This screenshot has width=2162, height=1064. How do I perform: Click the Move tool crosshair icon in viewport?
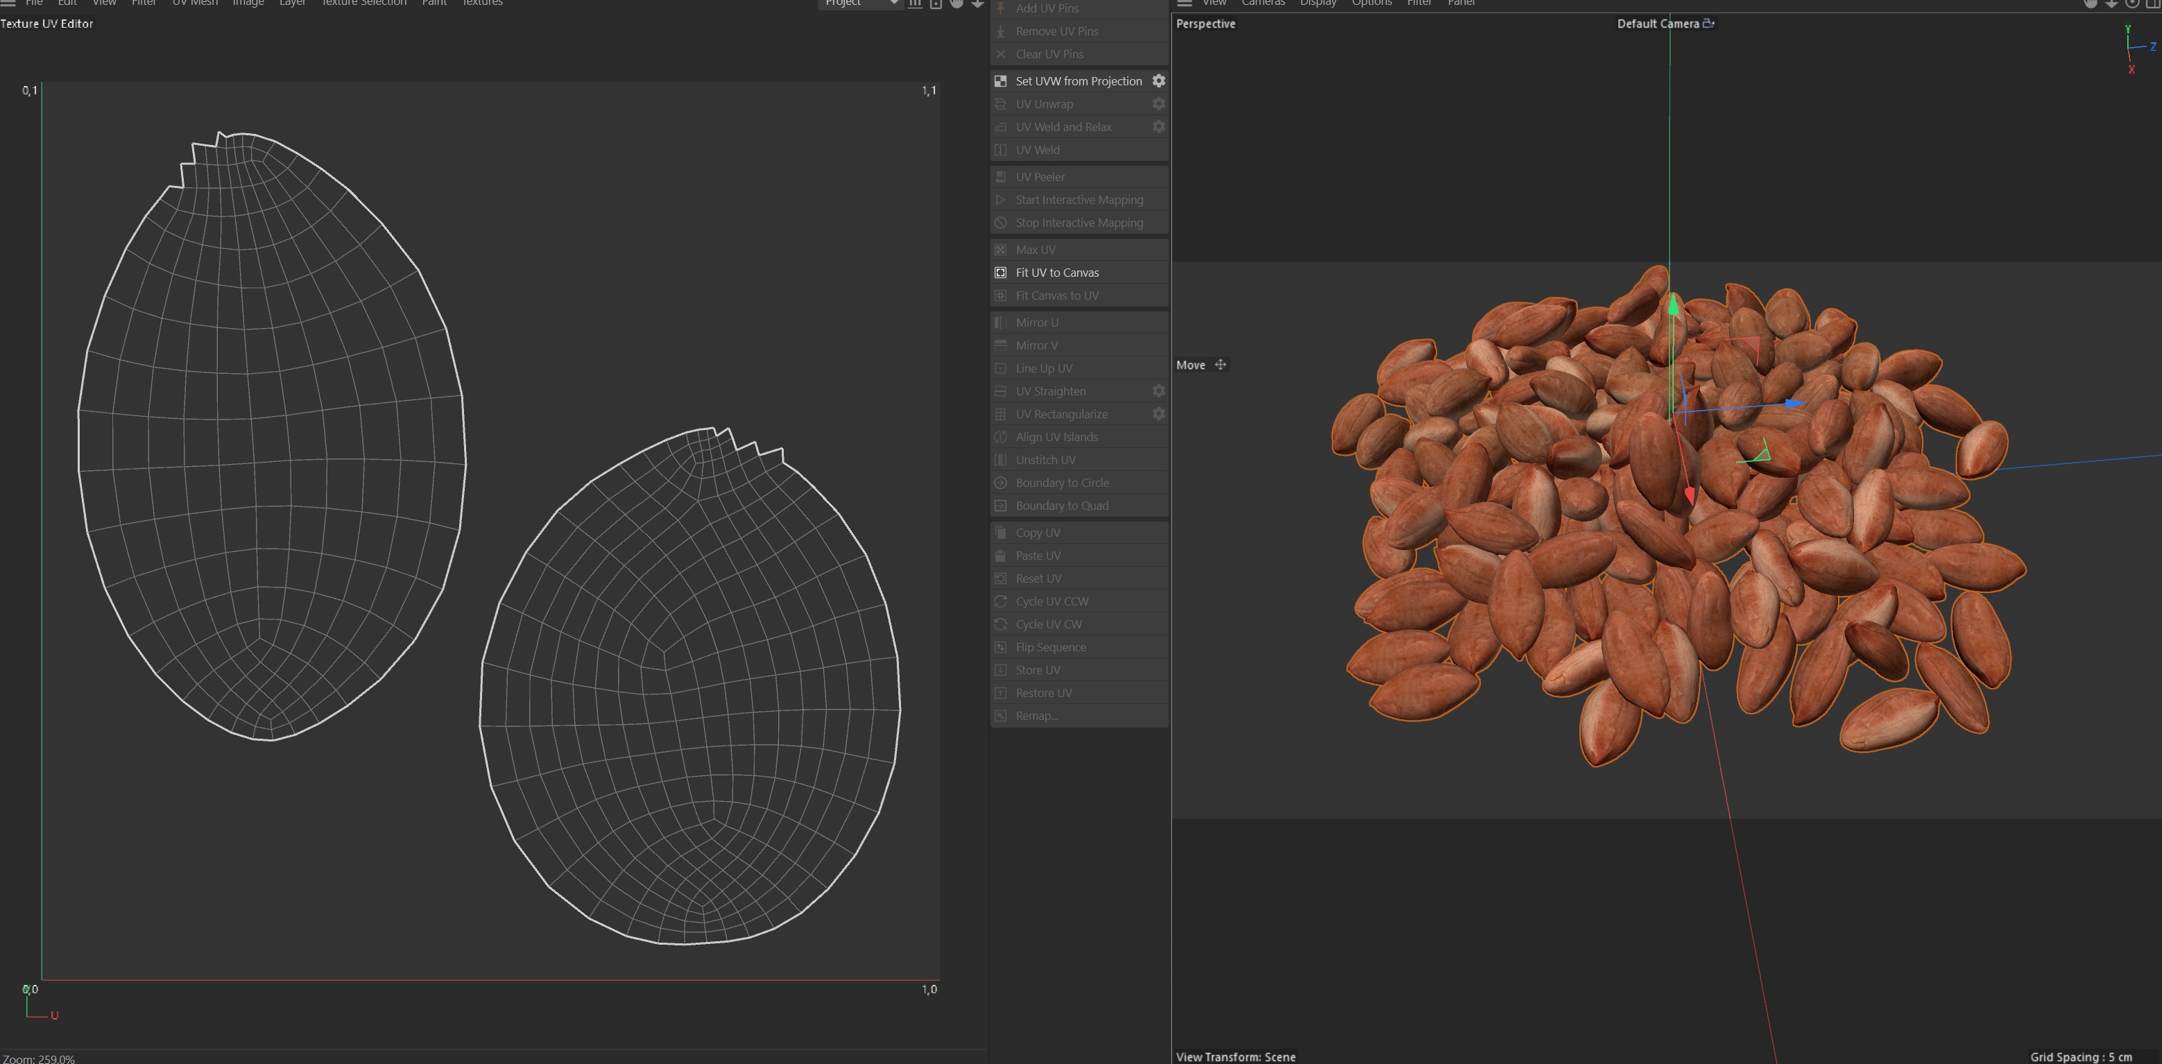point(1220,365)
